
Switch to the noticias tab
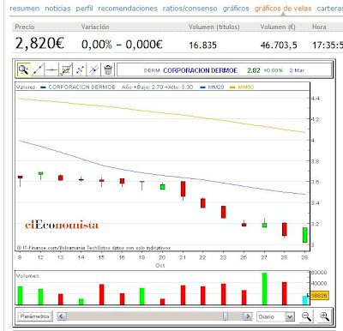click(x=57, y=9)
